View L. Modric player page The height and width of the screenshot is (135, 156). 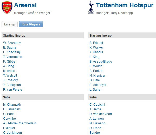96,66
